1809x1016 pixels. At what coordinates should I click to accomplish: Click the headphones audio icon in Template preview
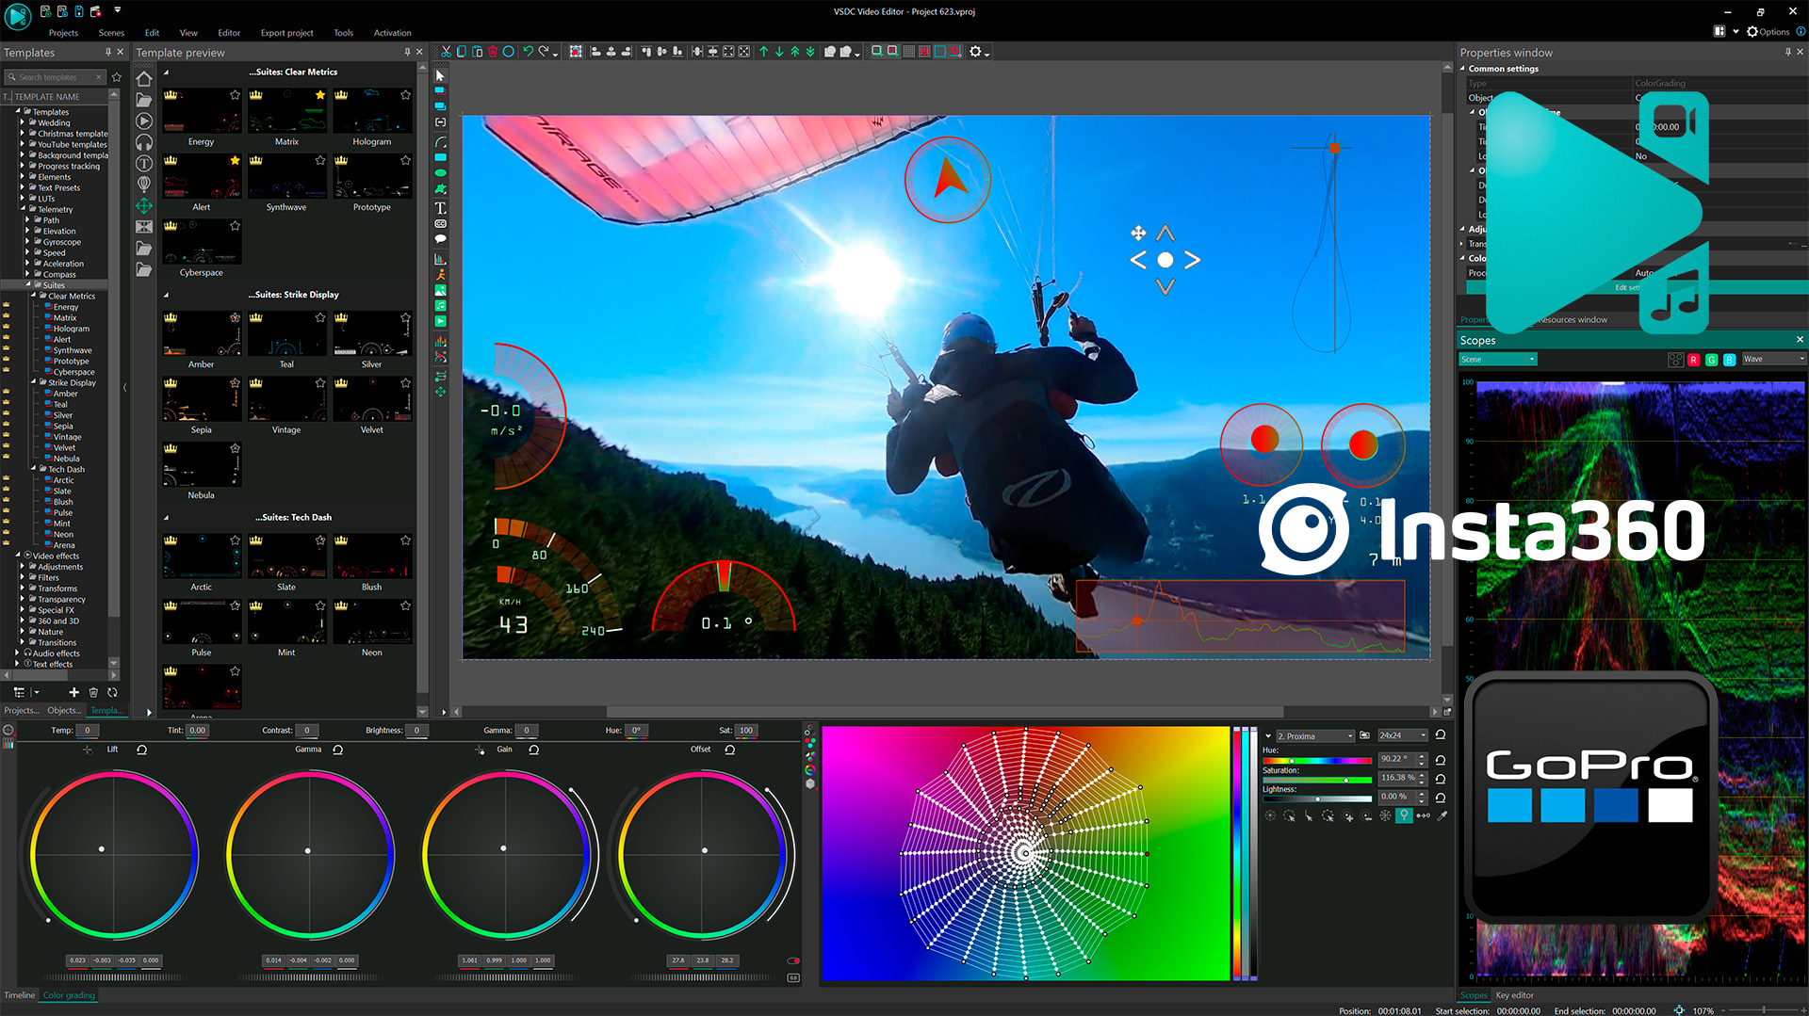[144, 142]
